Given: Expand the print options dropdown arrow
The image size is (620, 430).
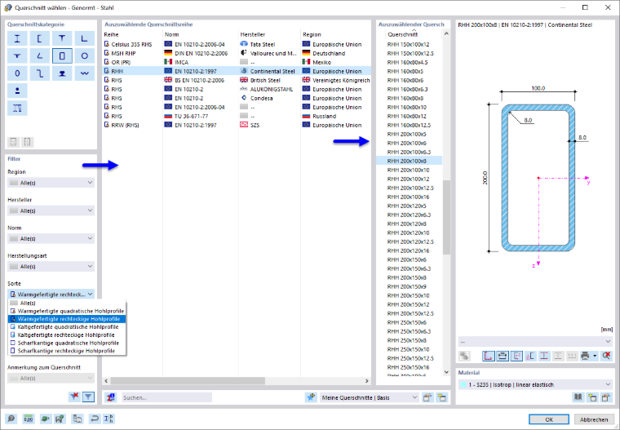Looking at the screenshot, I should pos(595,356).
